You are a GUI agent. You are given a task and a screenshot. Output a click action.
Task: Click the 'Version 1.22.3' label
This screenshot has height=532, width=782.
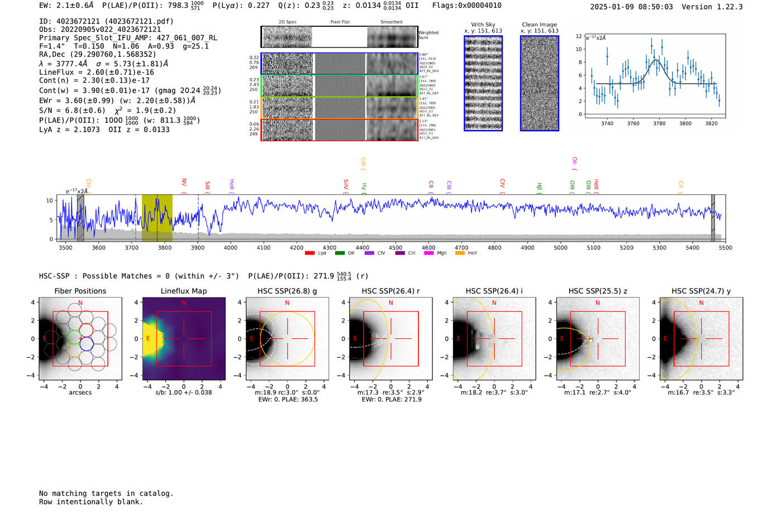click(x=712, y=7)
